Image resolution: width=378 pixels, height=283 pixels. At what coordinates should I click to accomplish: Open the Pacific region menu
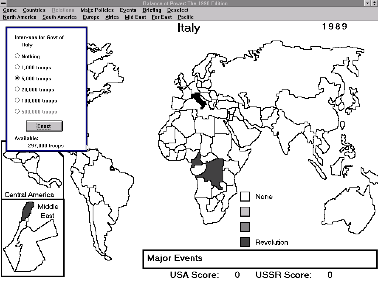(186, 17)
